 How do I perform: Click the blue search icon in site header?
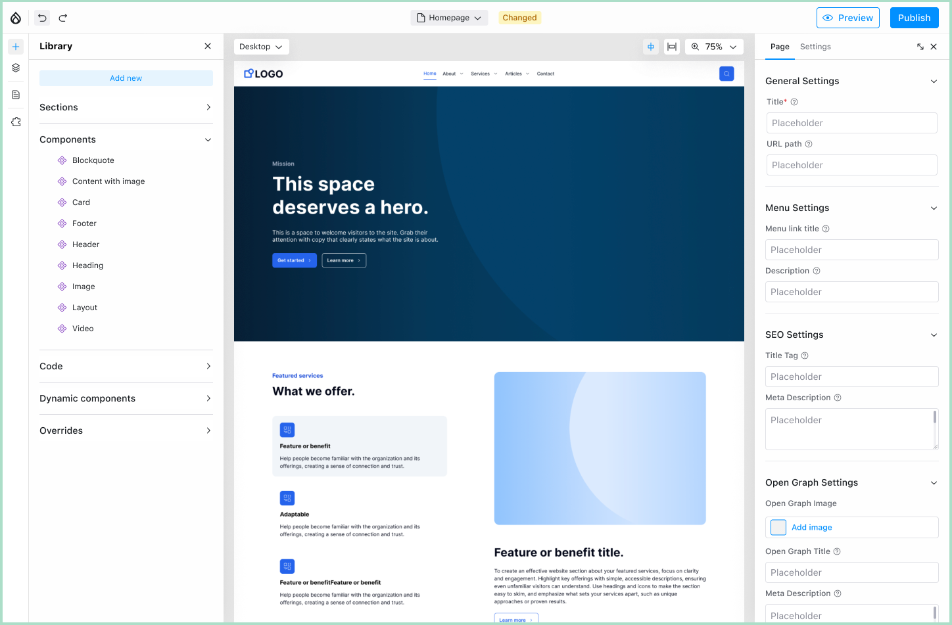point(726,74)
